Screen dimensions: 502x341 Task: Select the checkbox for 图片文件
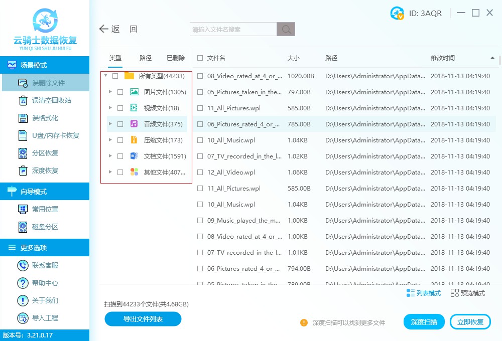coord(120,92)
